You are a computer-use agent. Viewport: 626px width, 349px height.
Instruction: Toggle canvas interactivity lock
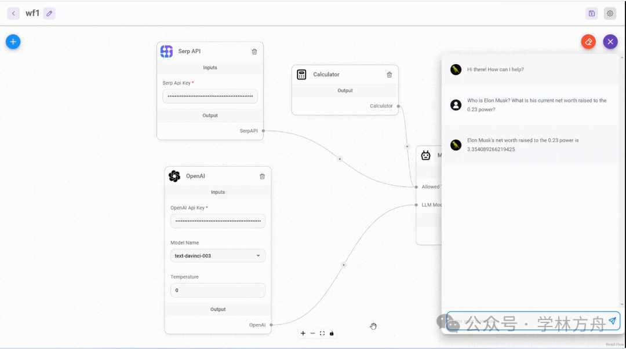tap(332, 333)
